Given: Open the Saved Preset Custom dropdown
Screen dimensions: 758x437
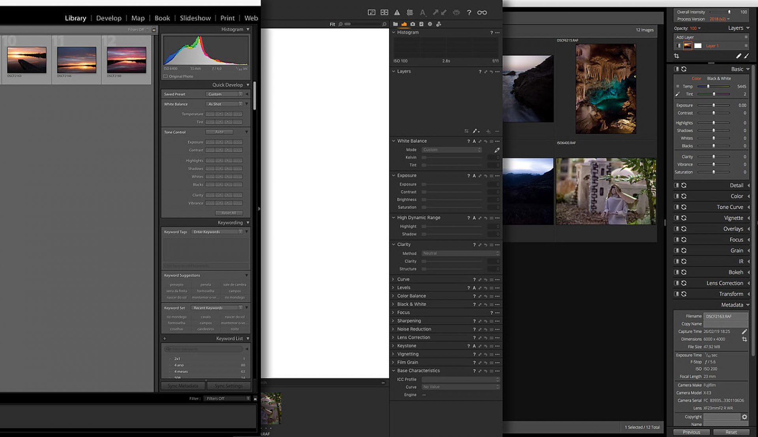Looking at the screenshot, I should click(x=224, y=94).
